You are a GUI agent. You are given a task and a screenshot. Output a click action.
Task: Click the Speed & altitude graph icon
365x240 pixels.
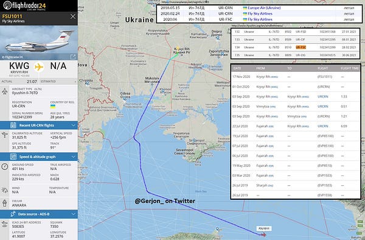[13, 157]
